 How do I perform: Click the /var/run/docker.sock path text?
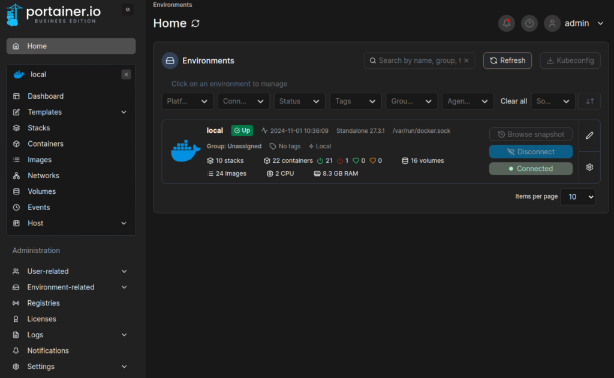click(422, 131)
